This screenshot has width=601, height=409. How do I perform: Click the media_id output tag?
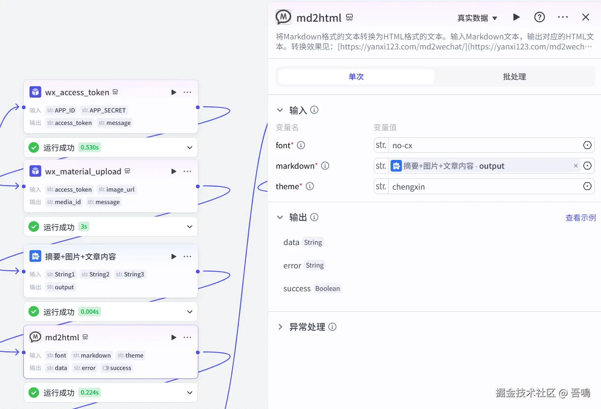(x=64, y=202)
